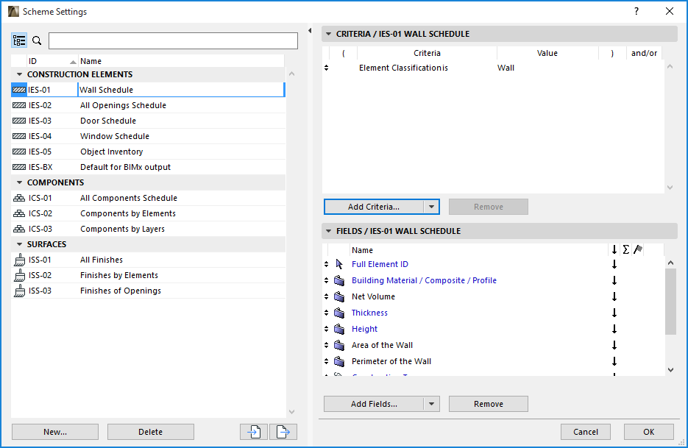Toggle sort order arrow for Thickness
The height and width of the screenshot is (448, 688).
point(614,313)
